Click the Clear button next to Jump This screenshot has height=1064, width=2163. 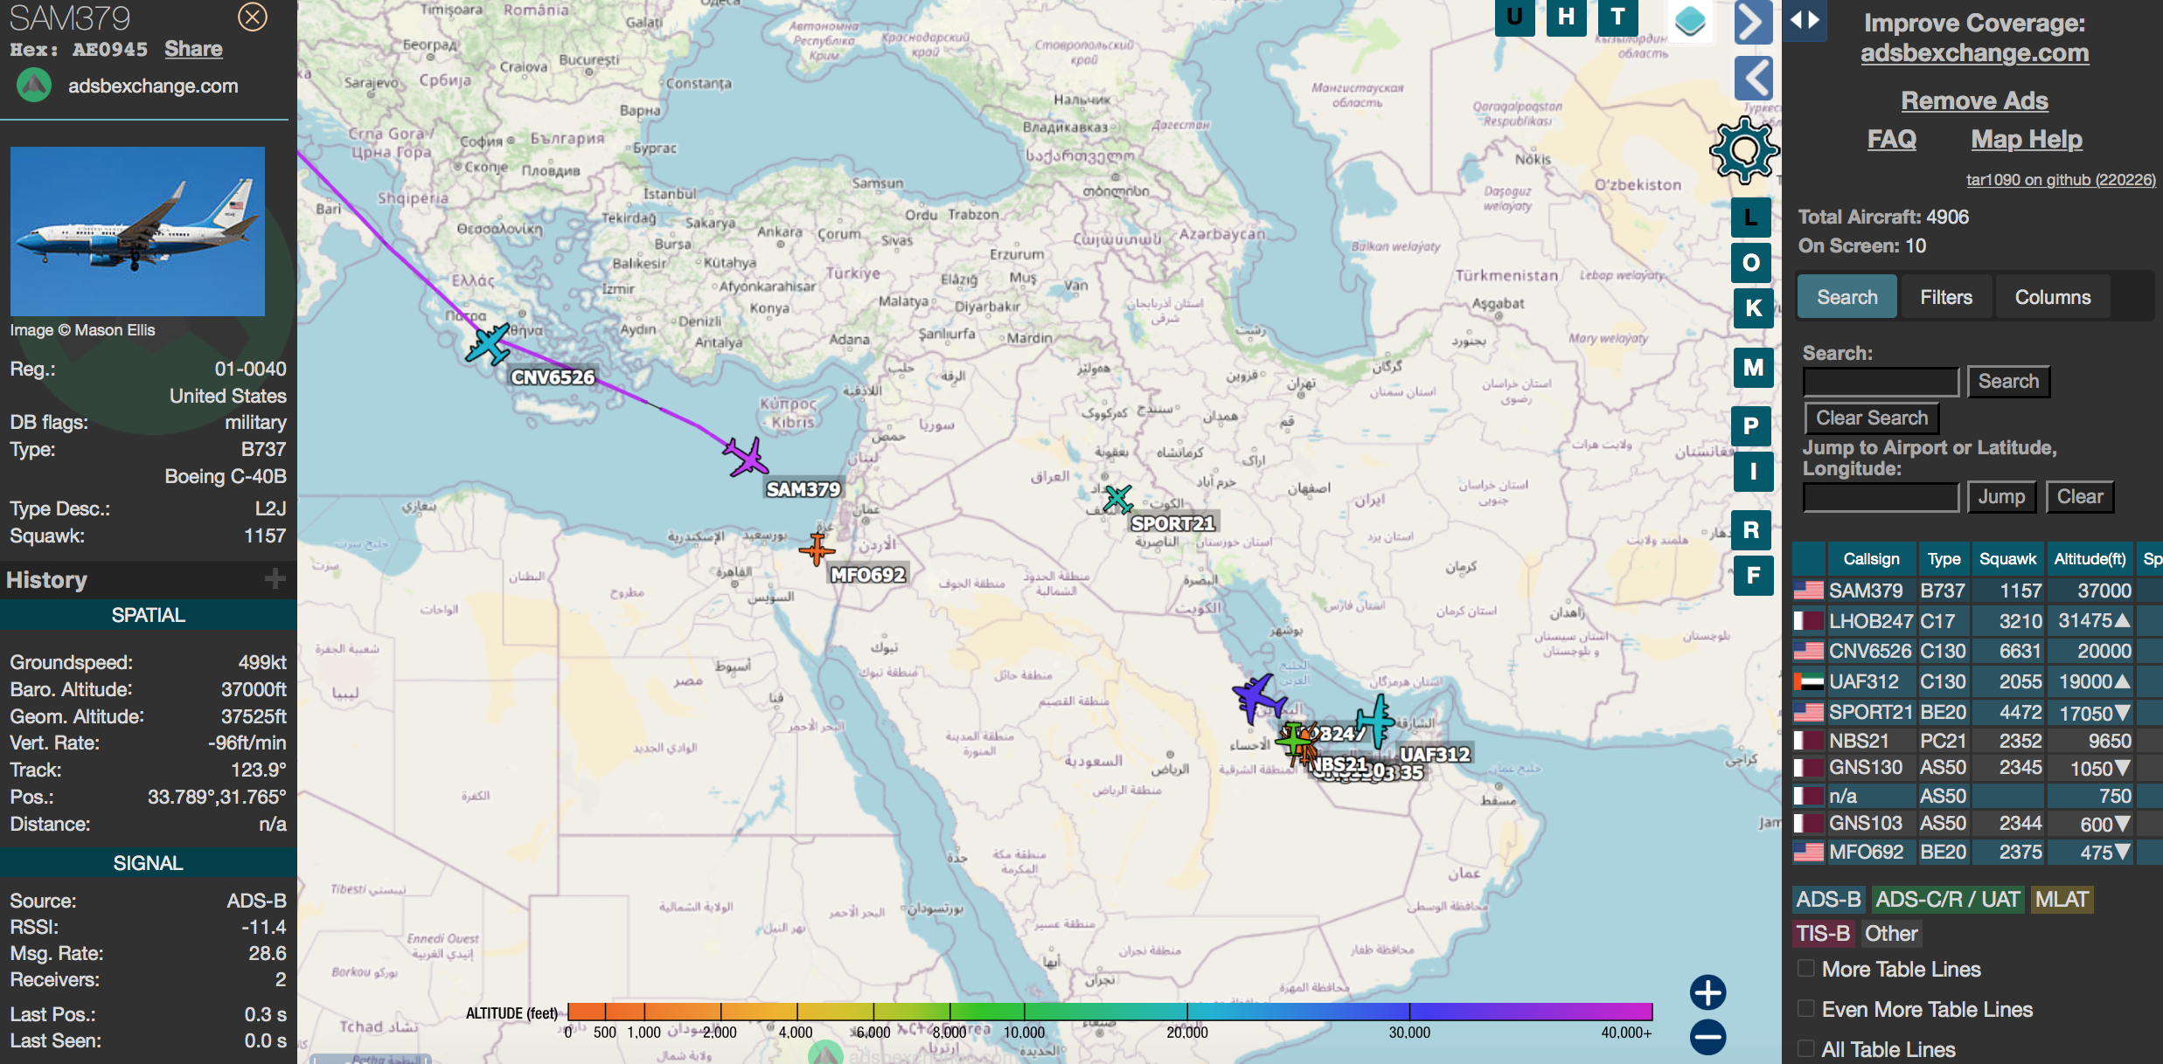pos(2080,497)
